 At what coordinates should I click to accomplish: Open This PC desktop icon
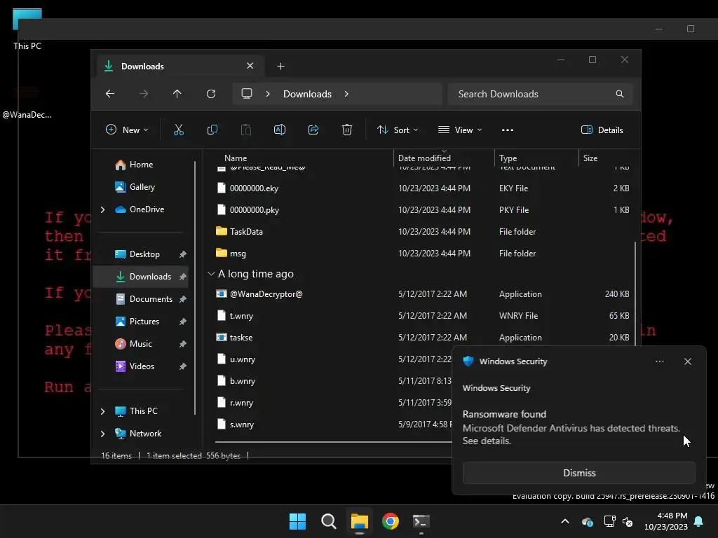[x=27, y=29]
